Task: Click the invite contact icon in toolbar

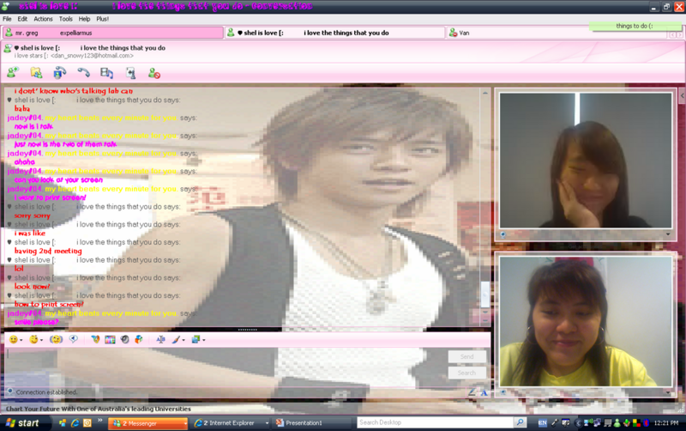Action: (13, 74)
